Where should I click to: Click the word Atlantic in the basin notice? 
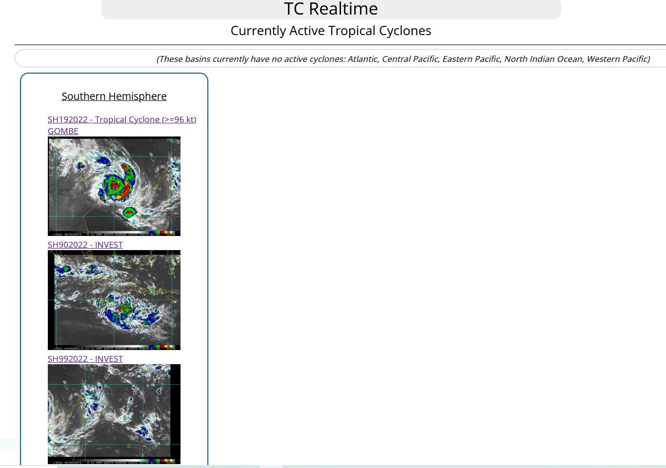363,59
